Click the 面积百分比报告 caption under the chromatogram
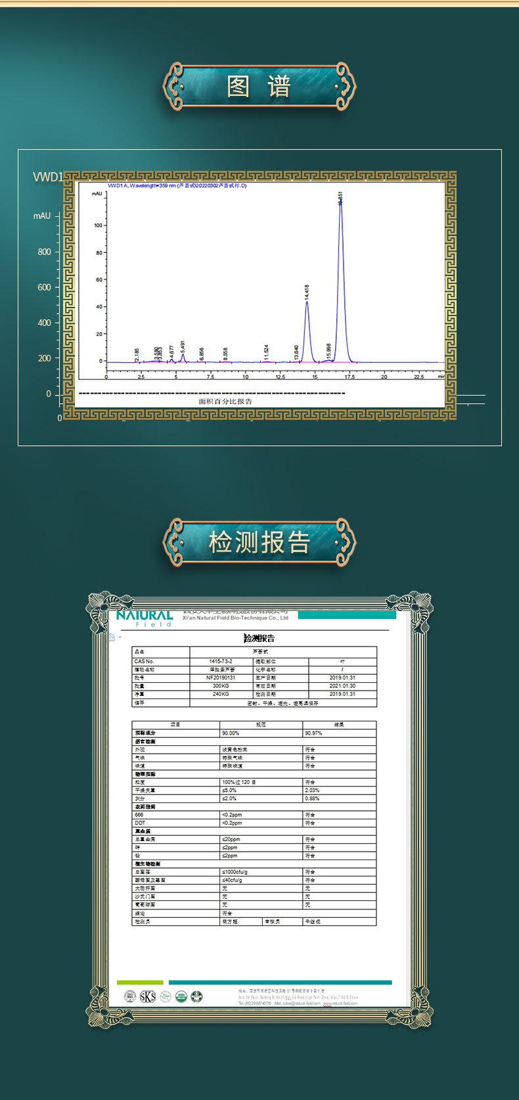This screenshot has height=1100, width=519. 225,401
